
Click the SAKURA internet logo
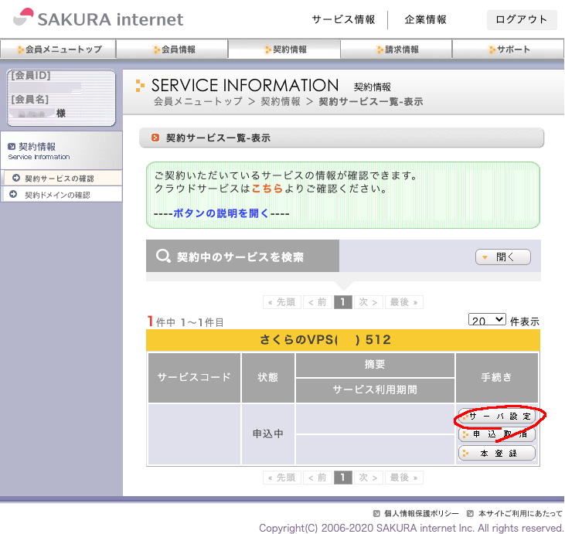click(98, 19)
